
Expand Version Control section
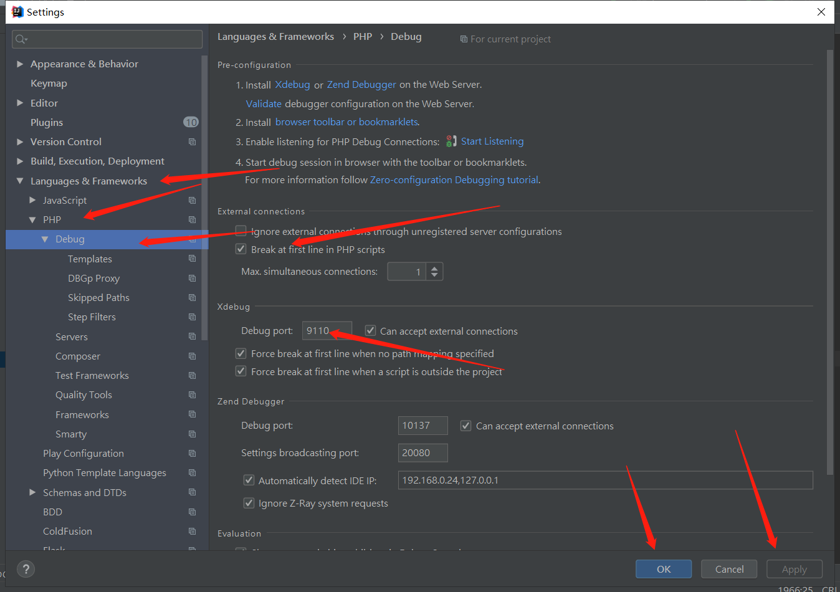point(20,142)
